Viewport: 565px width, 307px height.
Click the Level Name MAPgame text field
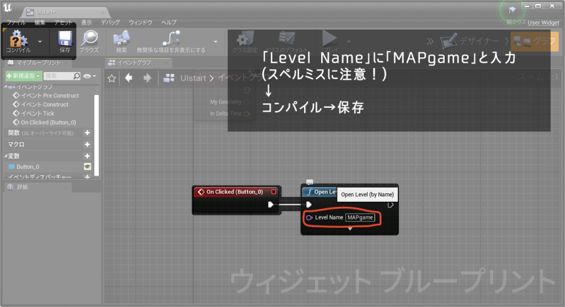pyautogui.click(x=360, y=217)
